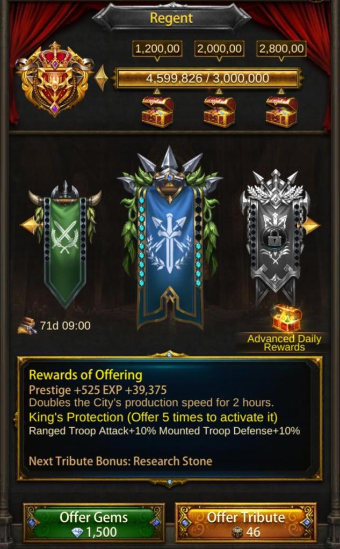Tap the 2,000,00 milestone marker
The image size is (340, 549).
tap(220, 49)
